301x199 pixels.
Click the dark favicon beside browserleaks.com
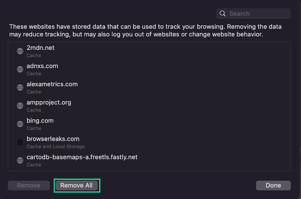point(20,142)
